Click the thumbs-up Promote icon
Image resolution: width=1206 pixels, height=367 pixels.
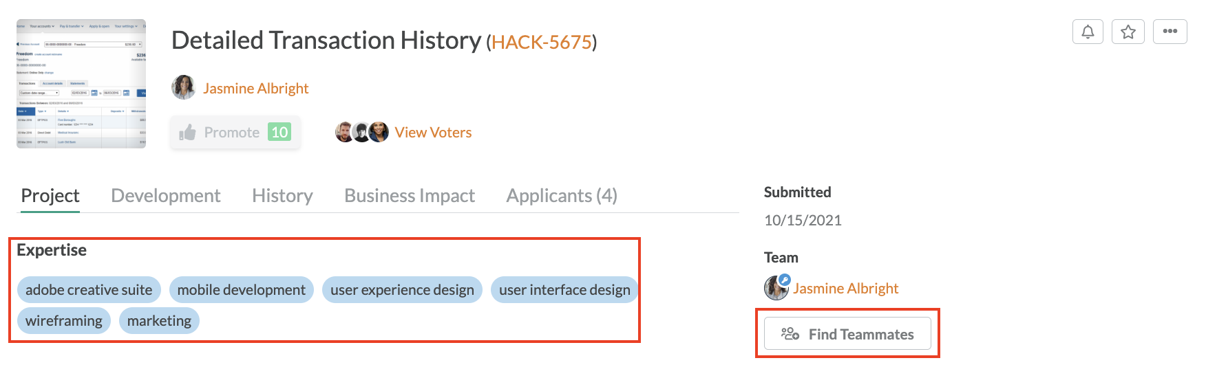tap(187, 132)
